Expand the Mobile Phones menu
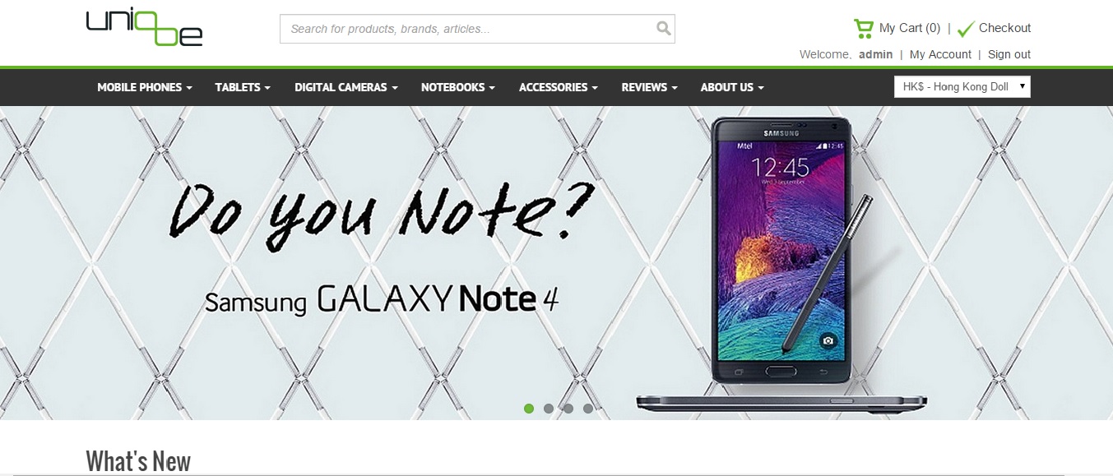Screen dimensions: 1113x476 click(145, 87)
